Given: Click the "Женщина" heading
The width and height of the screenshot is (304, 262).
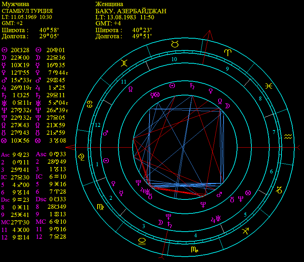Looking at the screenshot, I should click(109, 4).
